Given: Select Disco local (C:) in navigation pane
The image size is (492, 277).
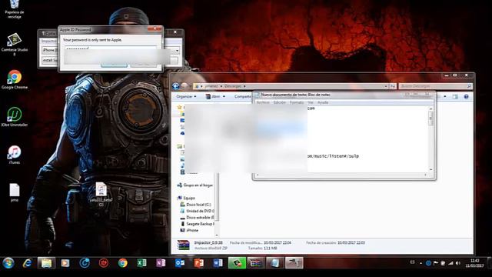Looking at the screenshot, I should [x=196, y=205].
